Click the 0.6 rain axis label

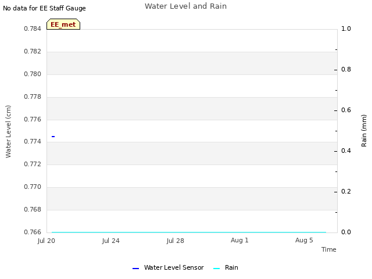coord(346,110)
